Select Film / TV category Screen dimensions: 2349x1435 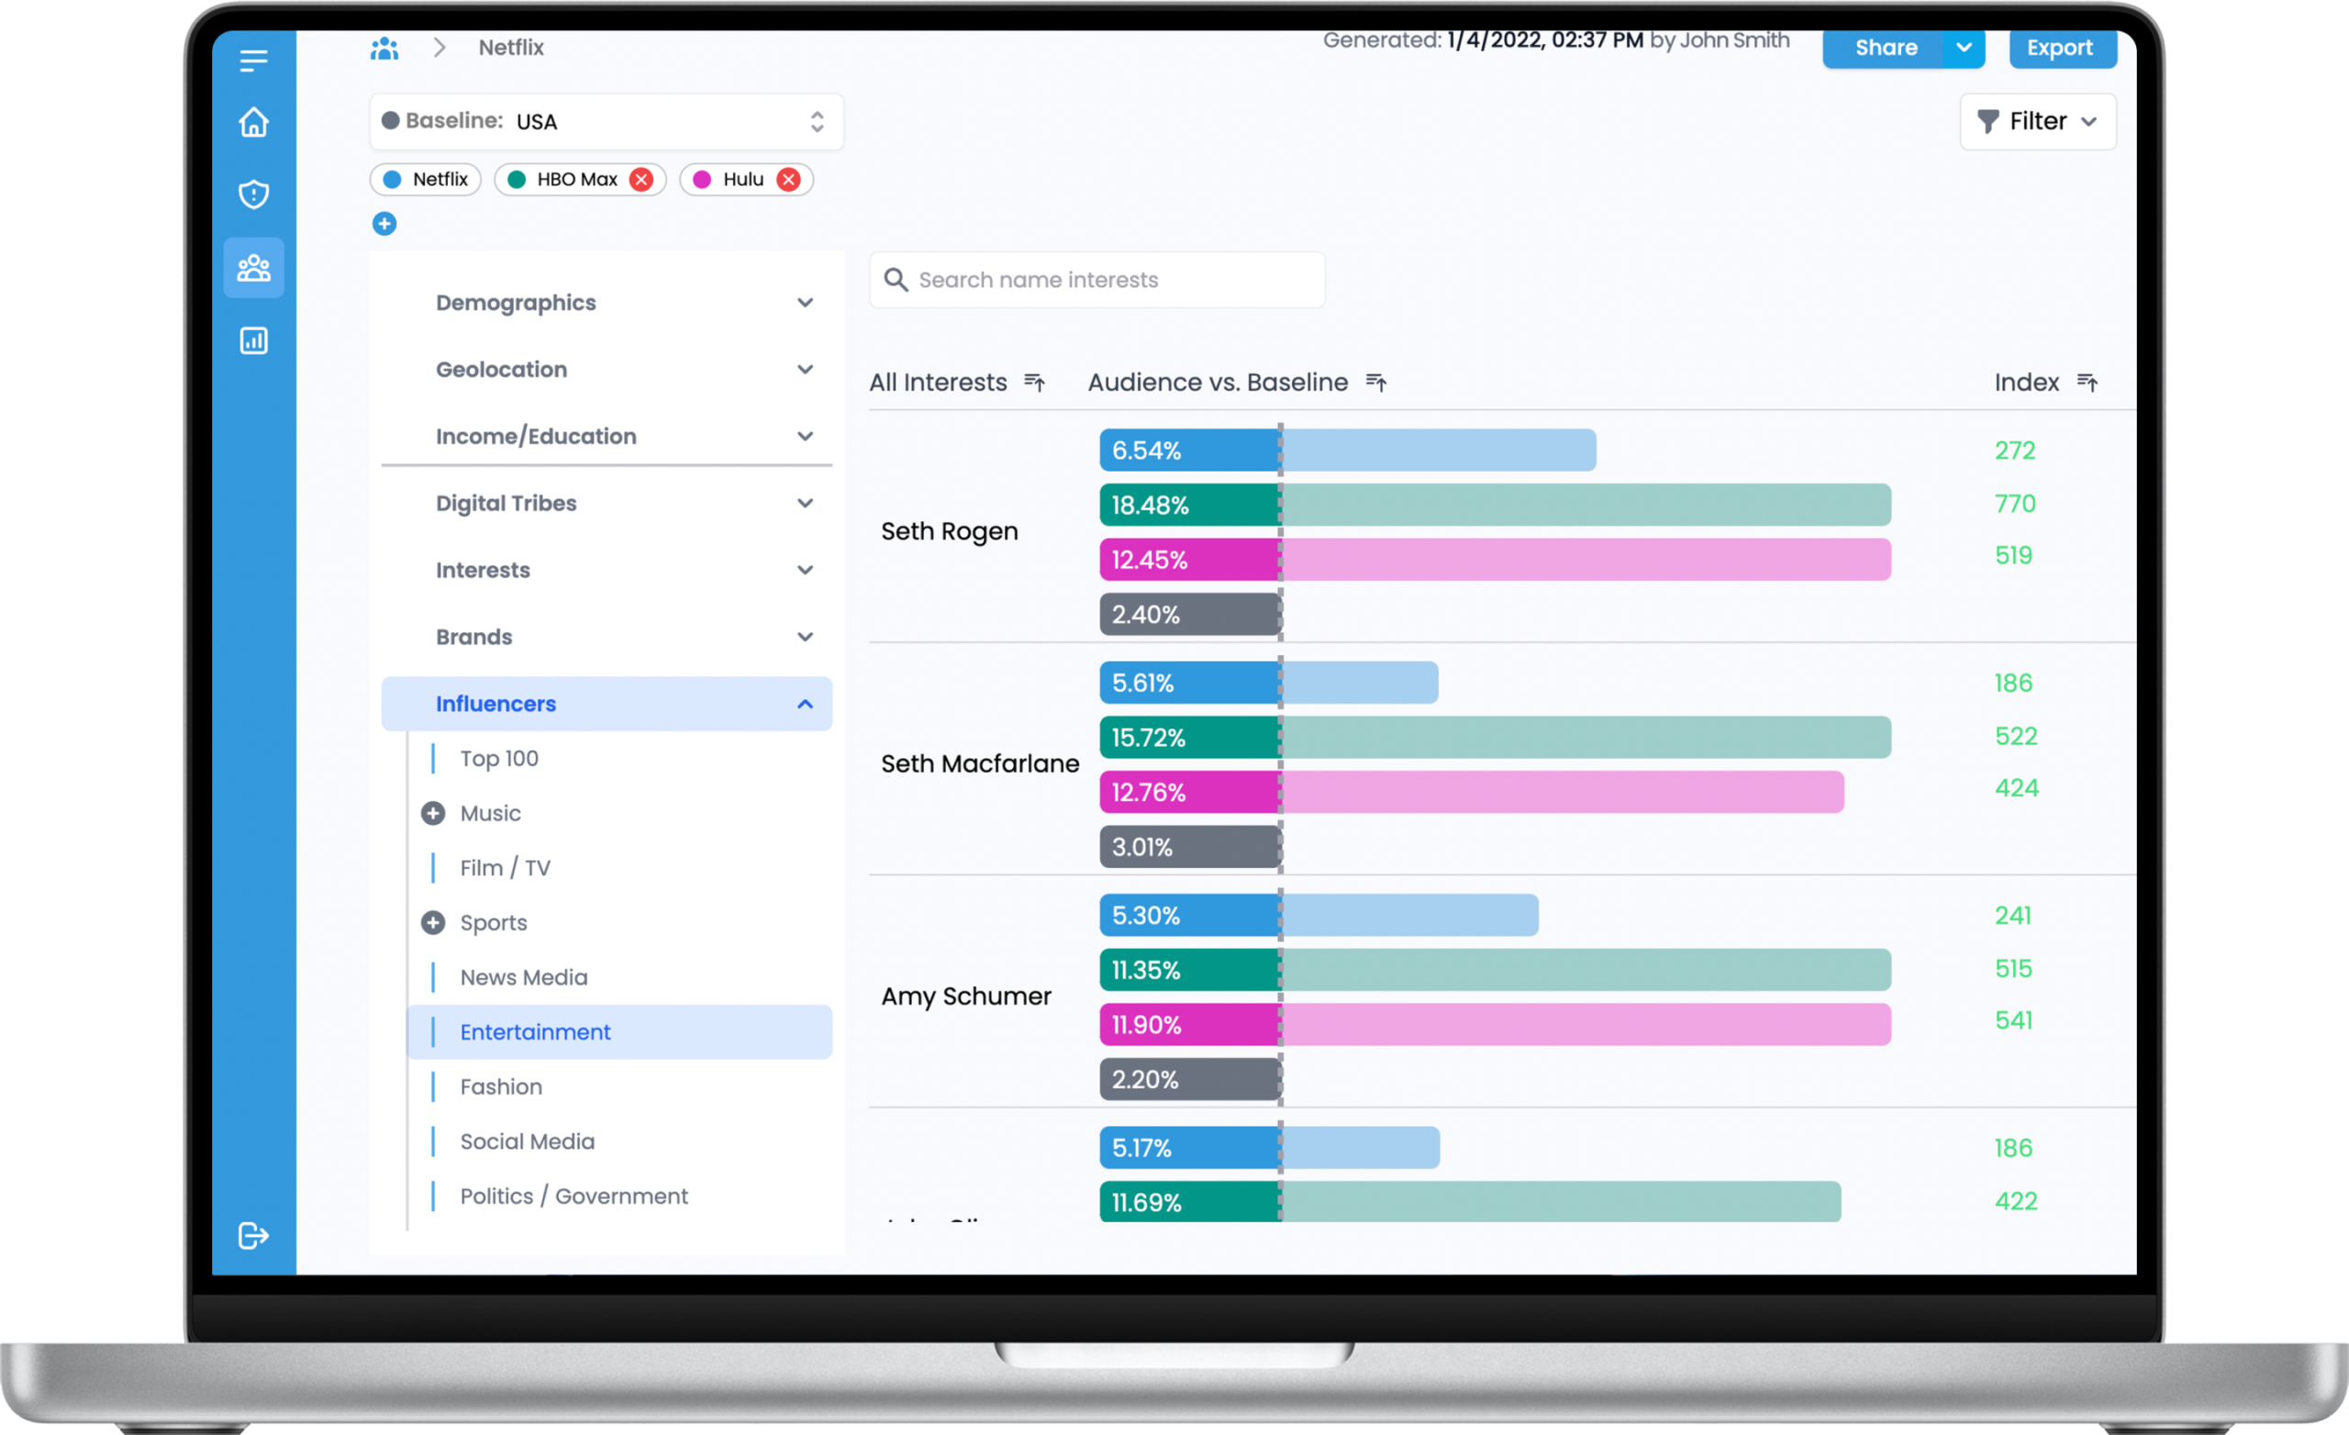(506, 869)
